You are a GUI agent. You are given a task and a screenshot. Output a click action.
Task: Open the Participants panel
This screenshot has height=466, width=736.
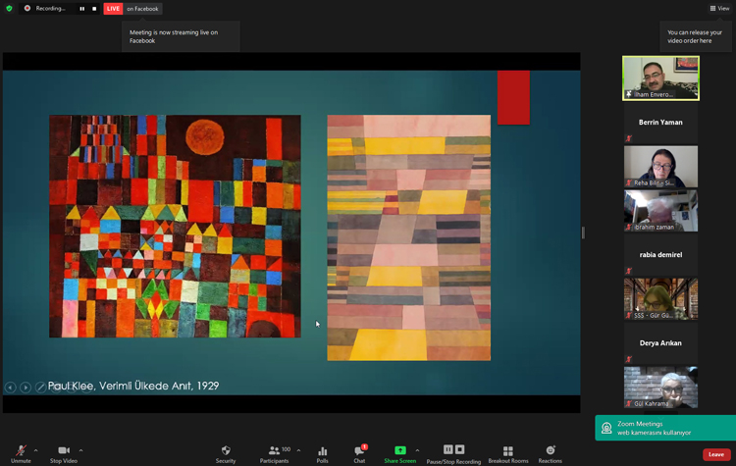274,451
